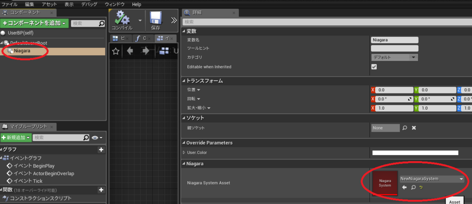Click search icon in マイブループリント search box
The width and height of the screenshot is (472, 204).
click(x=86, y=138)
